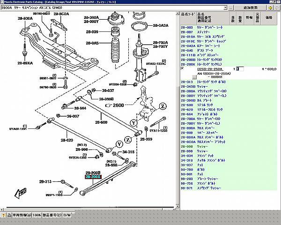This screenshot has width=281, height=225.
Task: Select part row 28-800A クロス メンバー
Action: (x=229, y=128)
